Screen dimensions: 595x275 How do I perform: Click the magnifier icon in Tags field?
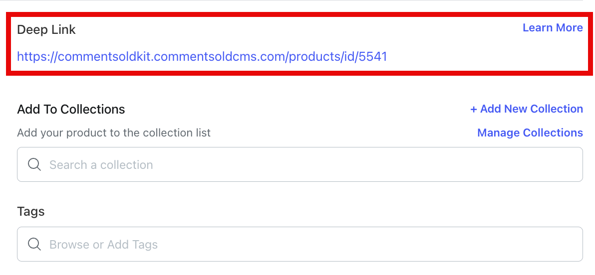[34, 244]
